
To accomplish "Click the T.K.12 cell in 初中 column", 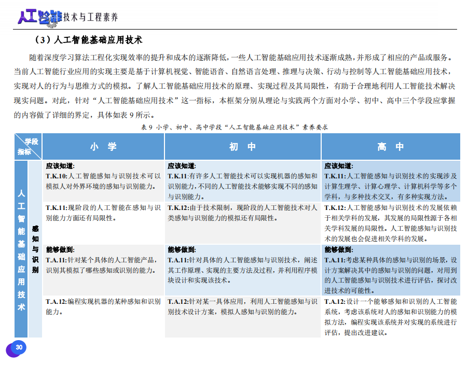I will [x=243, y=213].
